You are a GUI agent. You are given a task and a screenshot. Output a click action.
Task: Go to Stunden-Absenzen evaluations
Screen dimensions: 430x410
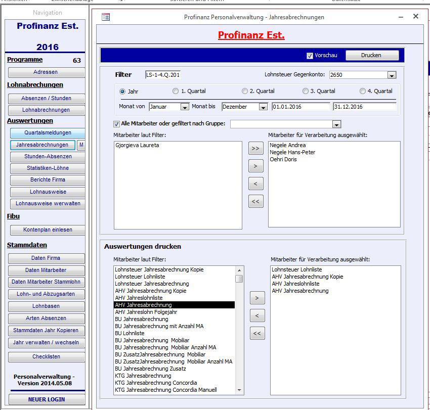tap(48, 157)
